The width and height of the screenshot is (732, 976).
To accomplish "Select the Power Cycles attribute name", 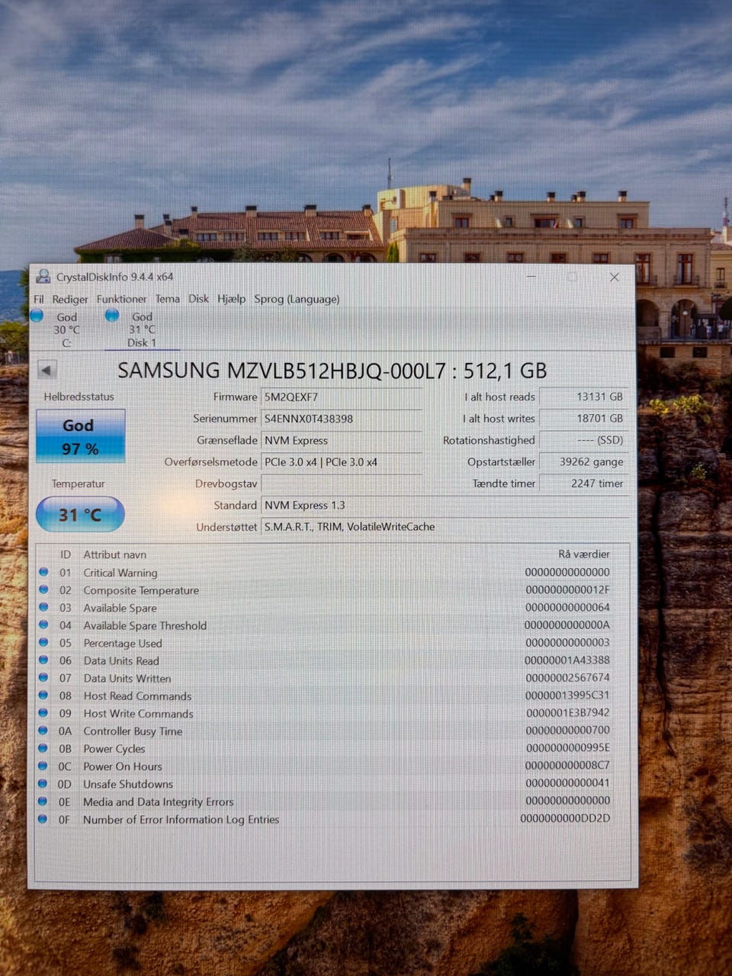I will [x=114, y=749].
